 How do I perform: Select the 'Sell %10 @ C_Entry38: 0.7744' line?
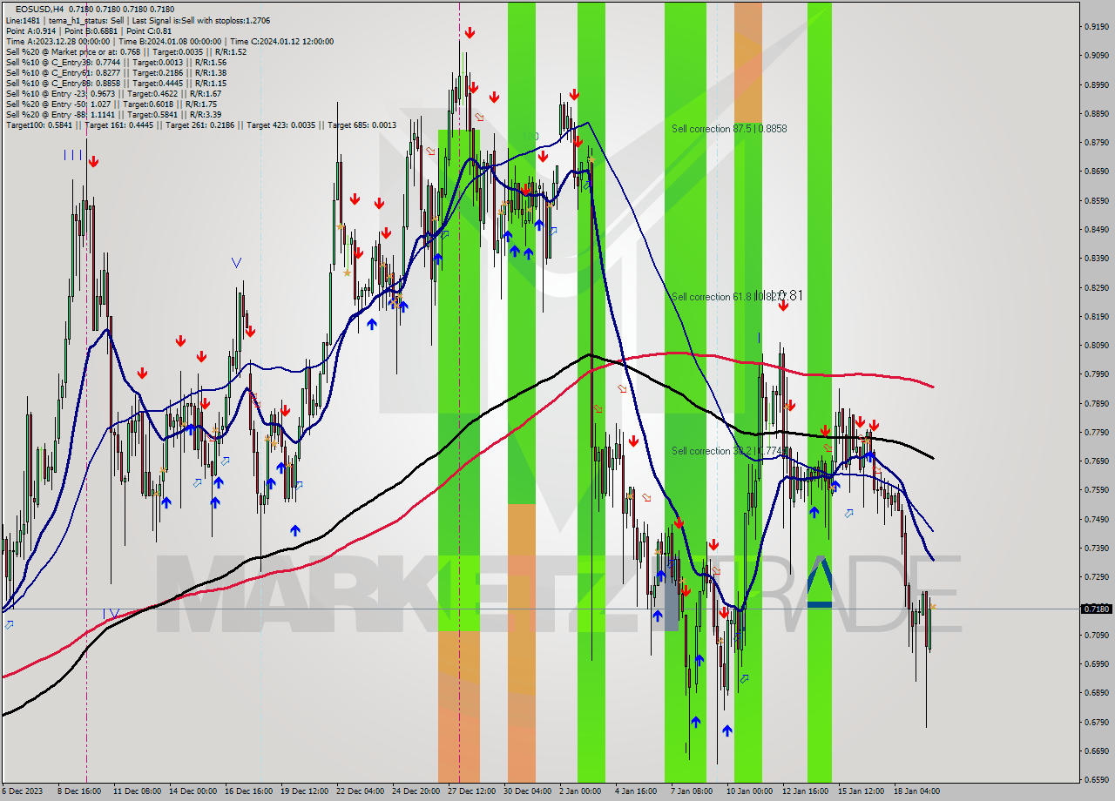pos(63,62)
